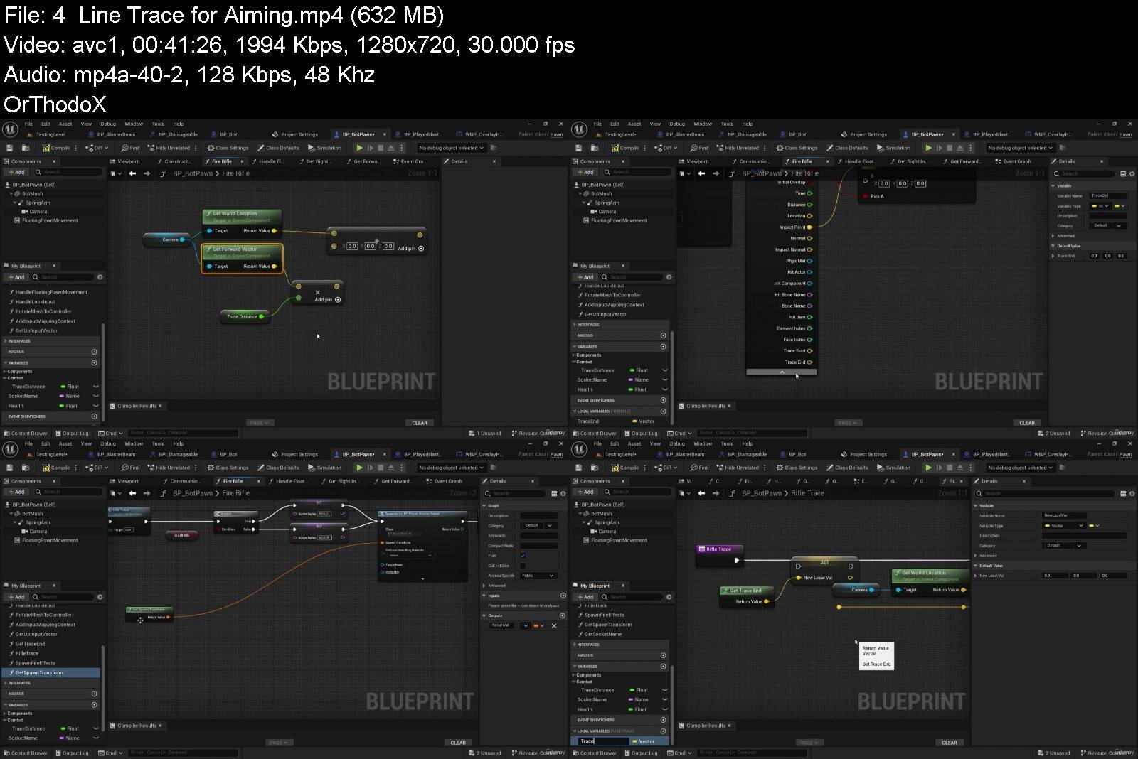Click the My Blueprint settings gear above HandleFloatingPawnMovement

[100, 277]
